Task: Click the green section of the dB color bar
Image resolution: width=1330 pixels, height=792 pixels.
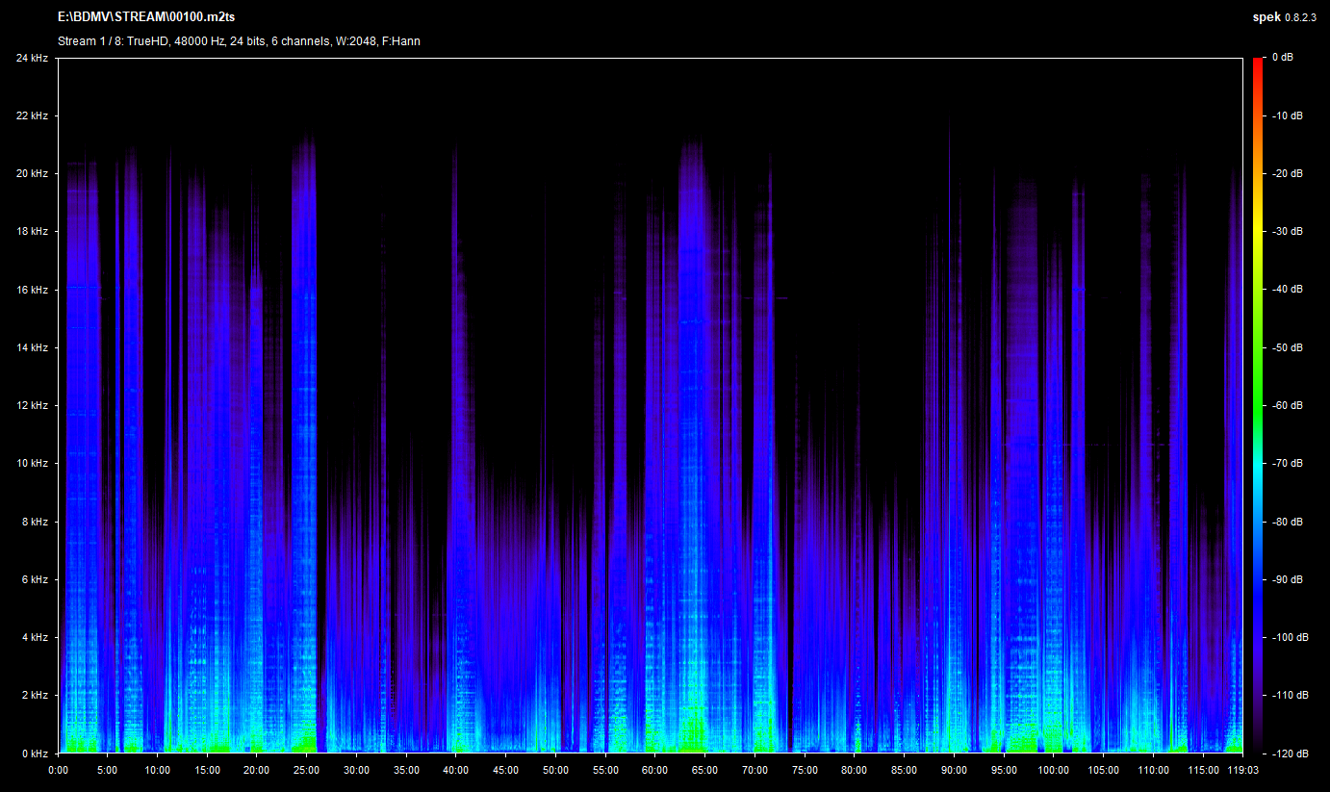Action: 1258,385
